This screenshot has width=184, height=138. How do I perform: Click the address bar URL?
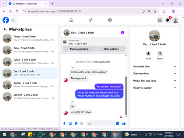(55, 11)
